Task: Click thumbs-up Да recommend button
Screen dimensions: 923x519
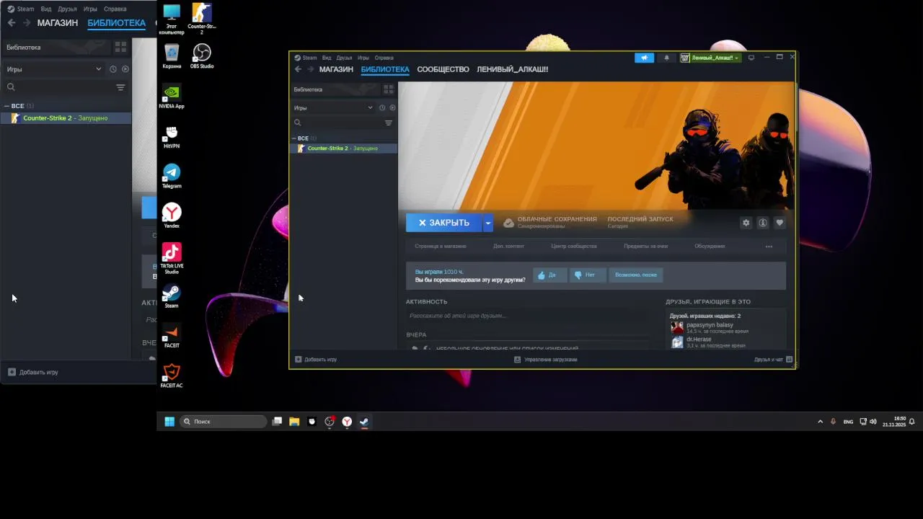Action: point(549,275)
